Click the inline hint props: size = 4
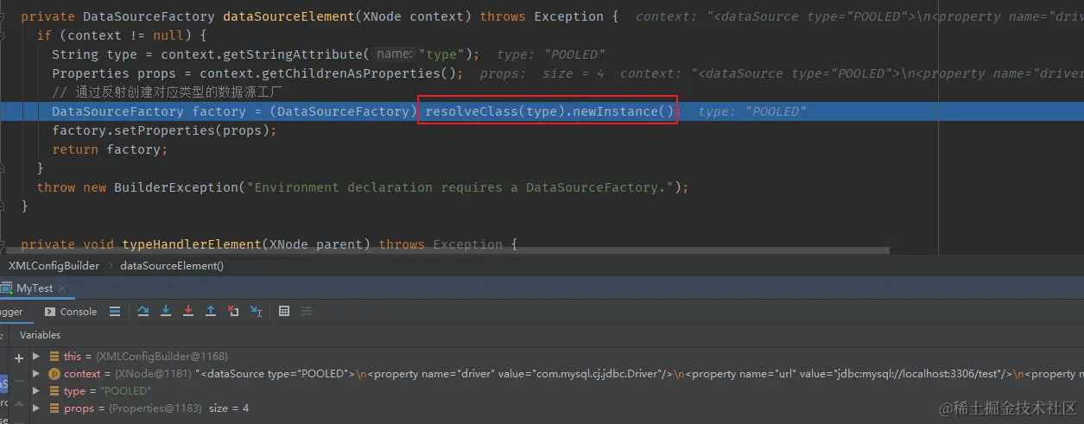 click(542, 73)
